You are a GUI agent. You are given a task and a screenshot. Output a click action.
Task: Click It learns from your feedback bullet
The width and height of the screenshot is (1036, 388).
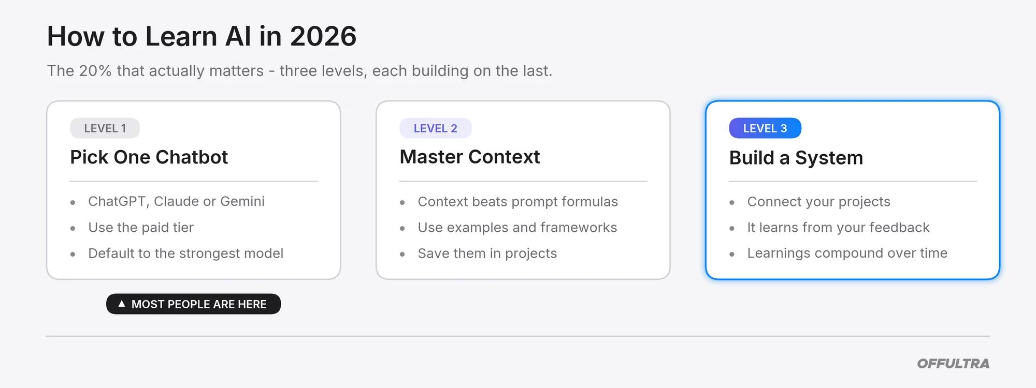(x=838, y=228)
